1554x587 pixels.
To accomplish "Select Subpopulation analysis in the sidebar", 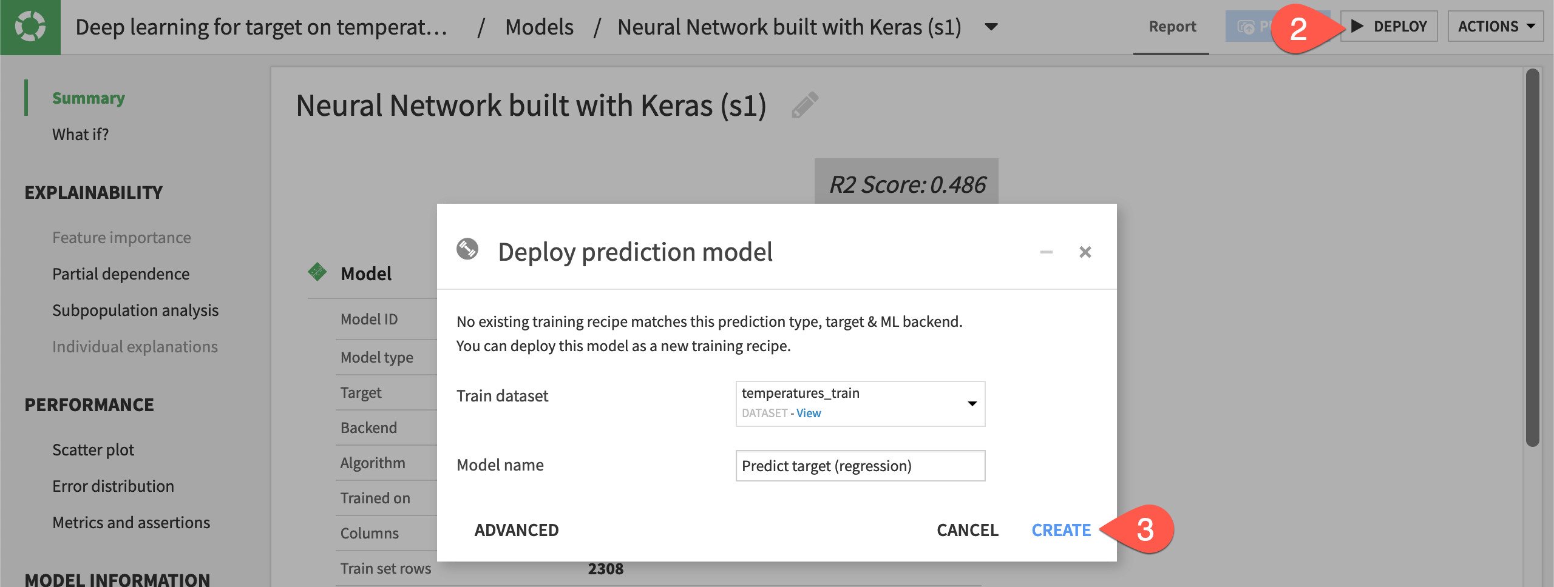I will pyautogui.click(x=135, y=310).
